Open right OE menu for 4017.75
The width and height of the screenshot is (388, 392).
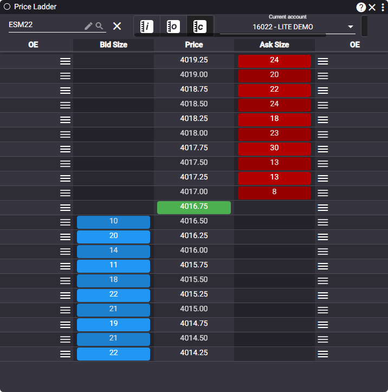[323, 149]
